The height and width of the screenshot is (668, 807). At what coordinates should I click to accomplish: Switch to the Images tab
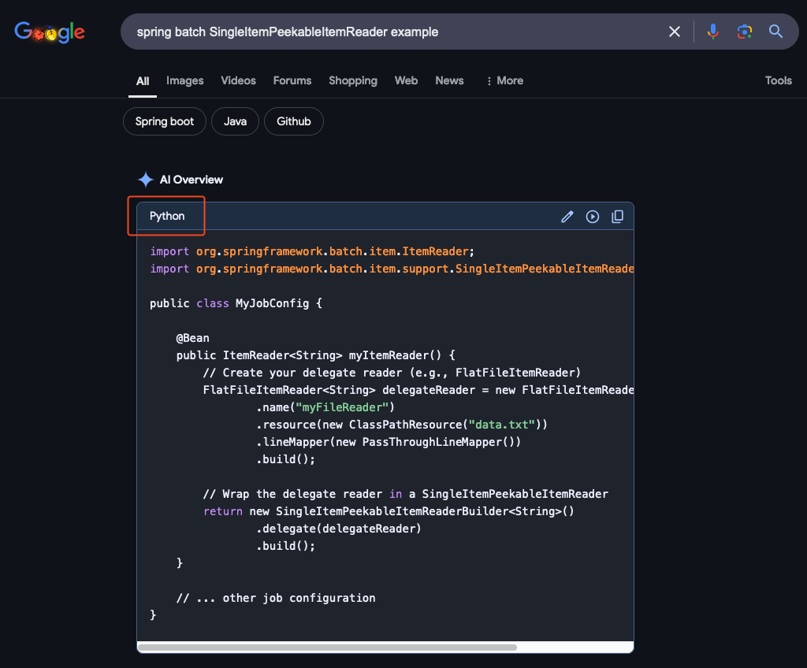(184, 80)
